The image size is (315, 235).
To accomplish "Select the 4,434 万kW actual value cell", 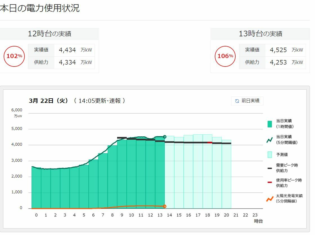I will (75, 50).
